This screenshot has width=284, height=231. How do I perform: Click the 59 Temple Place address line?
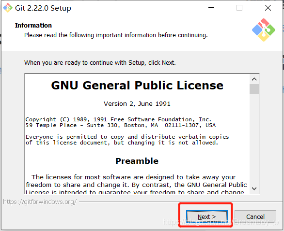[x=121, y=125]
